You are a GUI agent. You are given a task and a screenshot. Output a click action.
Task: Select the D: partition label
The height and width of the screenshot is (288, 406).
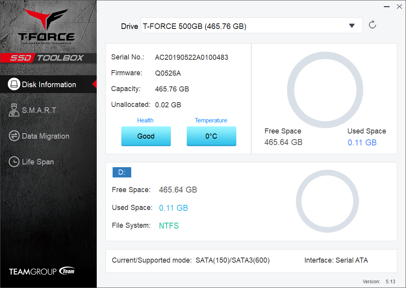coord(122,172)
